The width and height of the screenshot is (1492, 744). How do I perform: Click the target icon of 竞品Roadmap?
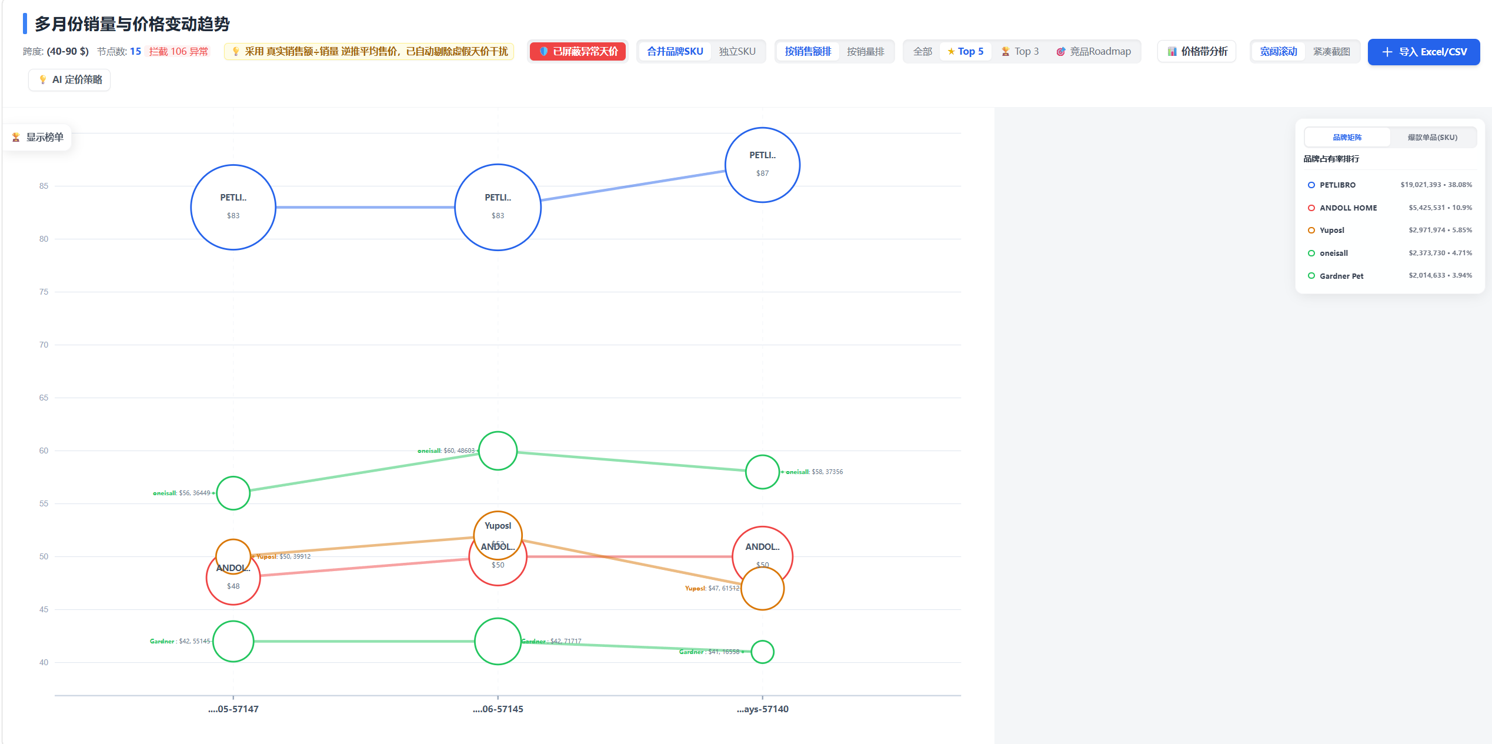pos(1061,51)
